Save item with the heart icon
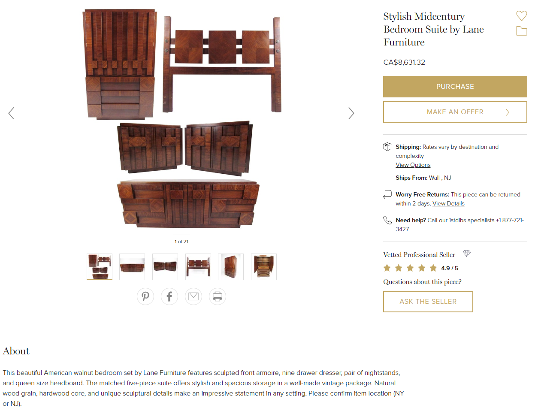This screenshot has height=417, width=535. tap(521, 16)
